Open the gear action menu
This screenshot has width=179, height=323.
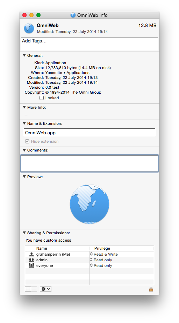45,289
